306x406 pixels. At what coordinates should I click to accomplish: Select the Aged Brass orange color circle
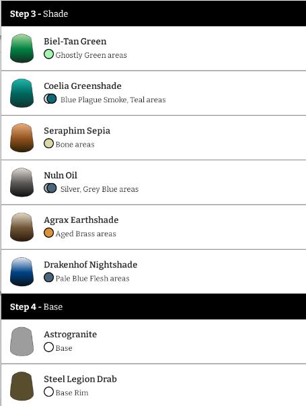(x=48, y=233)
